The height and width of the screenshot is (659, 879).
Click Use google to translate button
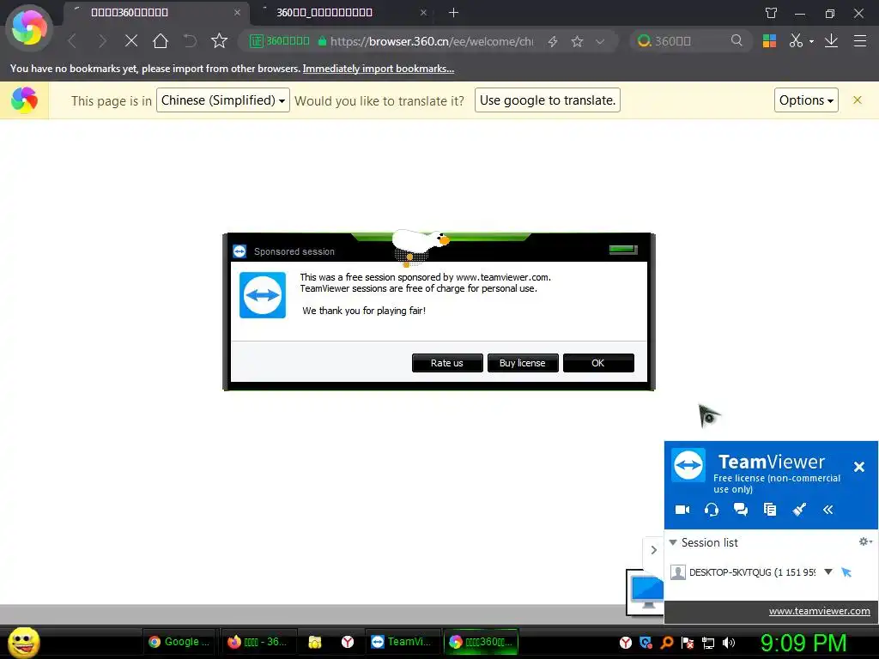[x=548, y=100]
